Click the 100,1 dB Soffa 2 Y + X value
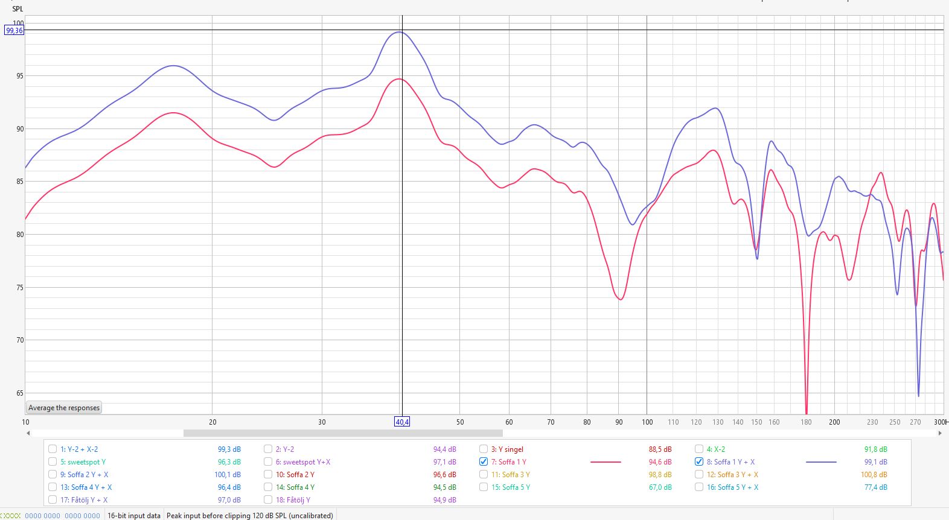 point(228,475)
